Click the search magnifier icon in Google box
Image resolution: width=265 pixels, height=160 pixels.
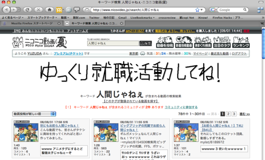[x=245, y=10]
